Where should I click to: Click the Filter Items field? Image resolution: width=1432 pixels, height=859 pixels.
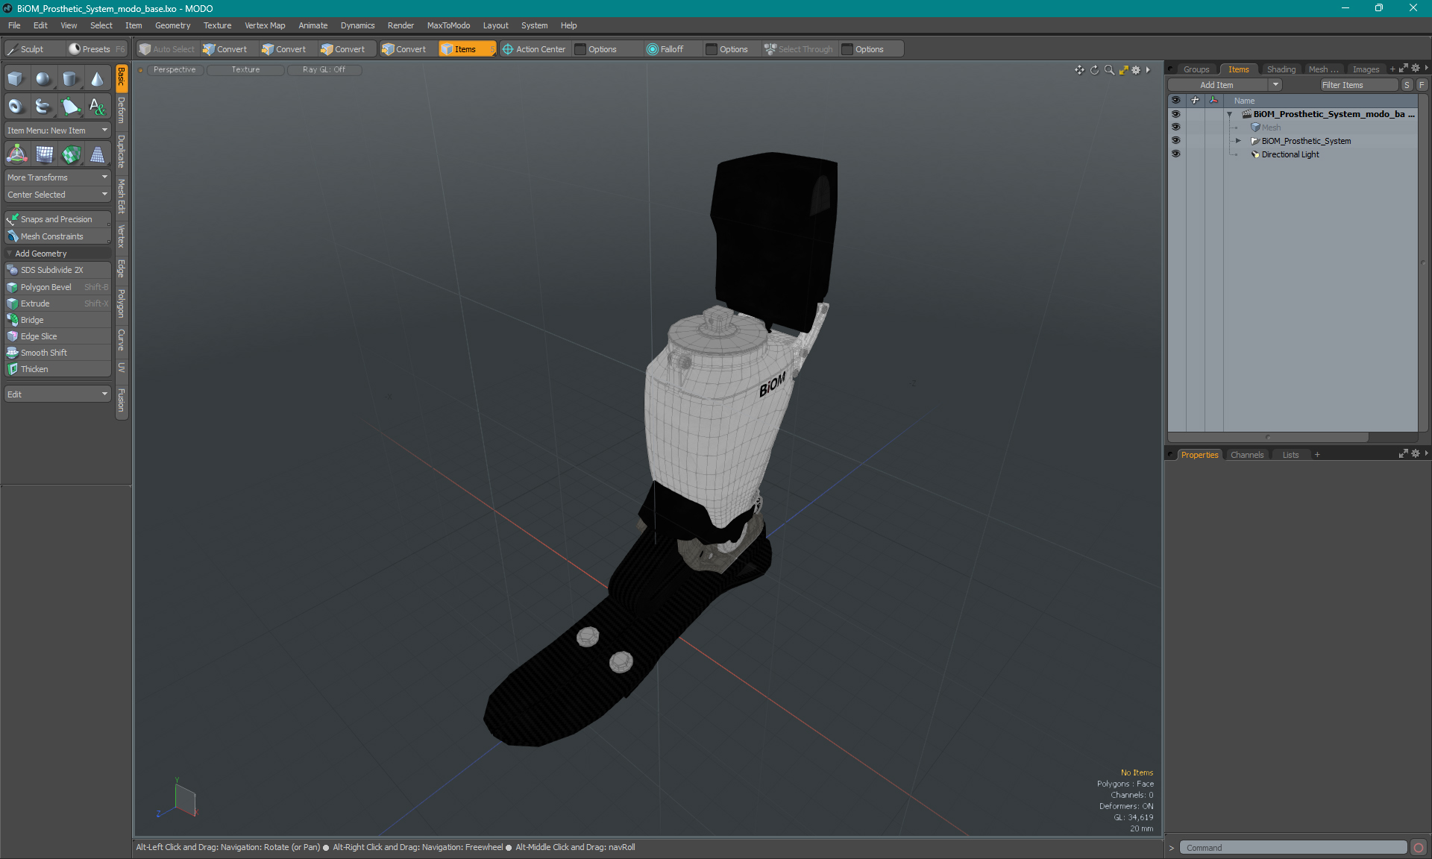1358,85
